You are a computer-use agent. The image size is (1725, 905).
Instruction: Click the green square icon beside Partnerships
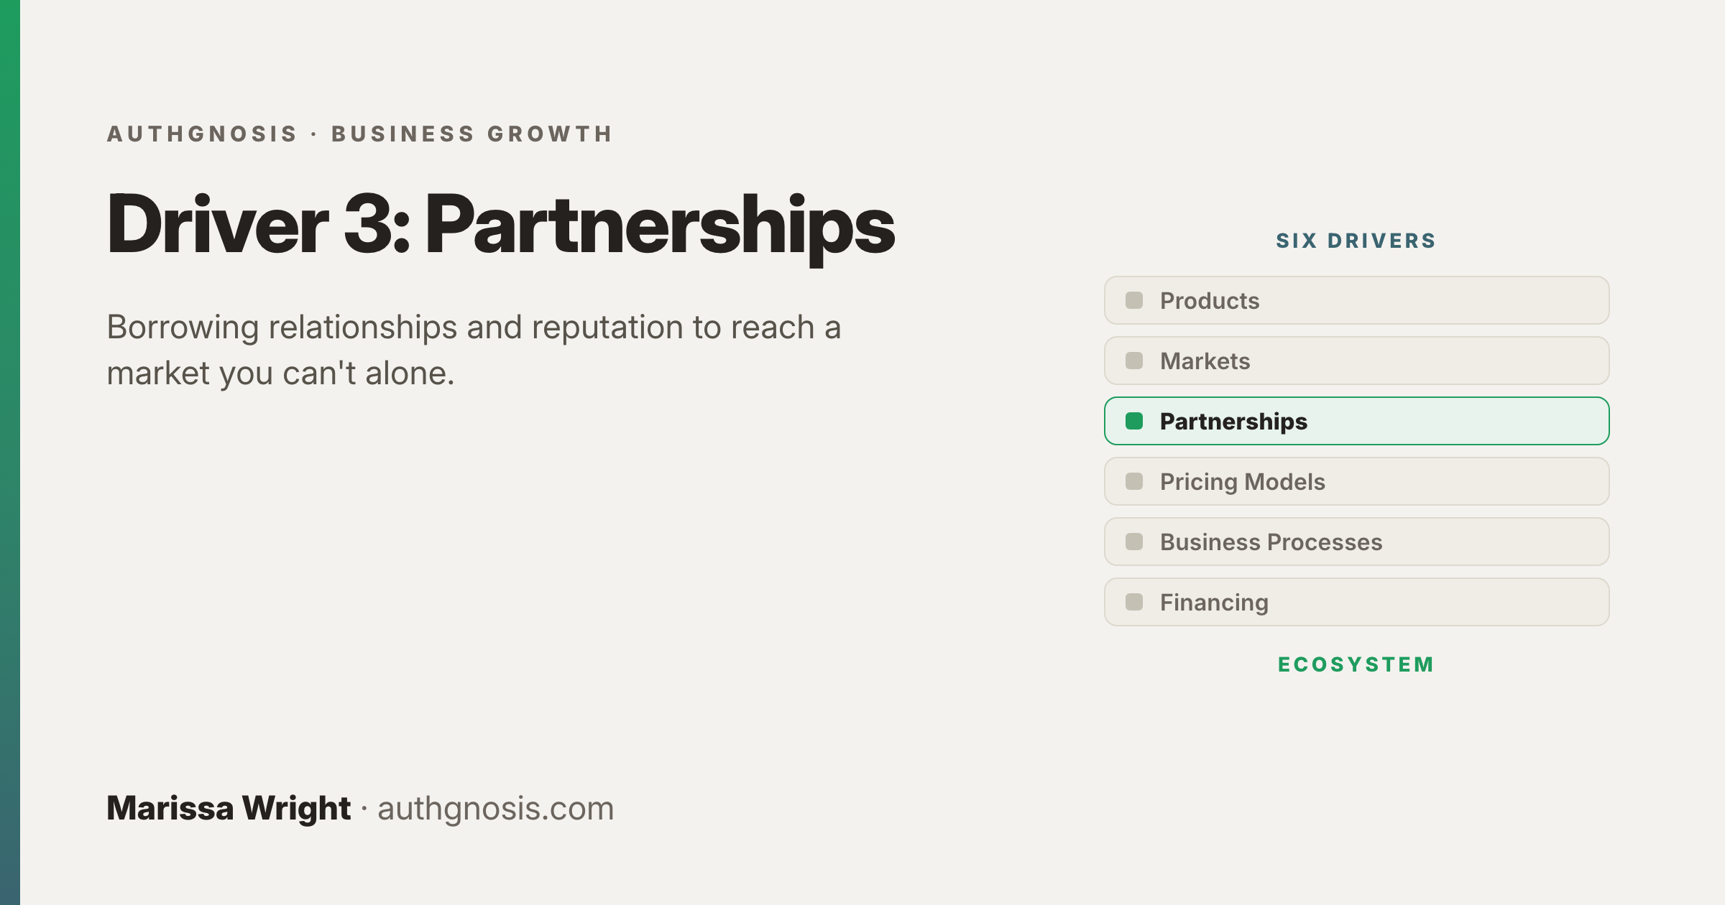1134,421
